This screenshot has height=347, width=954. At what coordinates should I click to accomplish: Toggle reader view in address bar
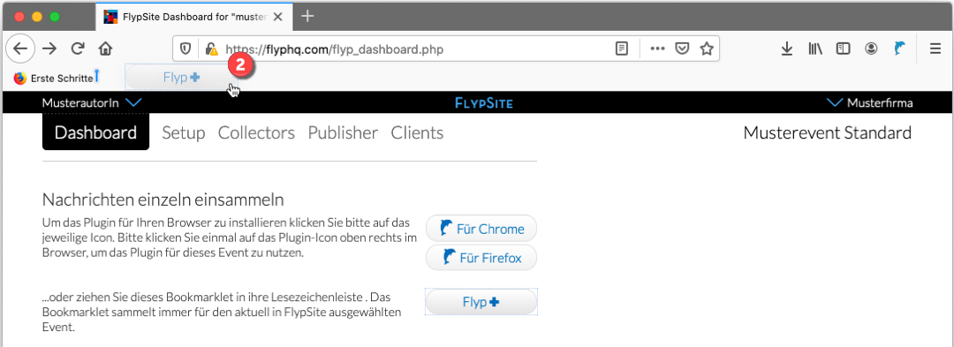[x=621, y=49]
